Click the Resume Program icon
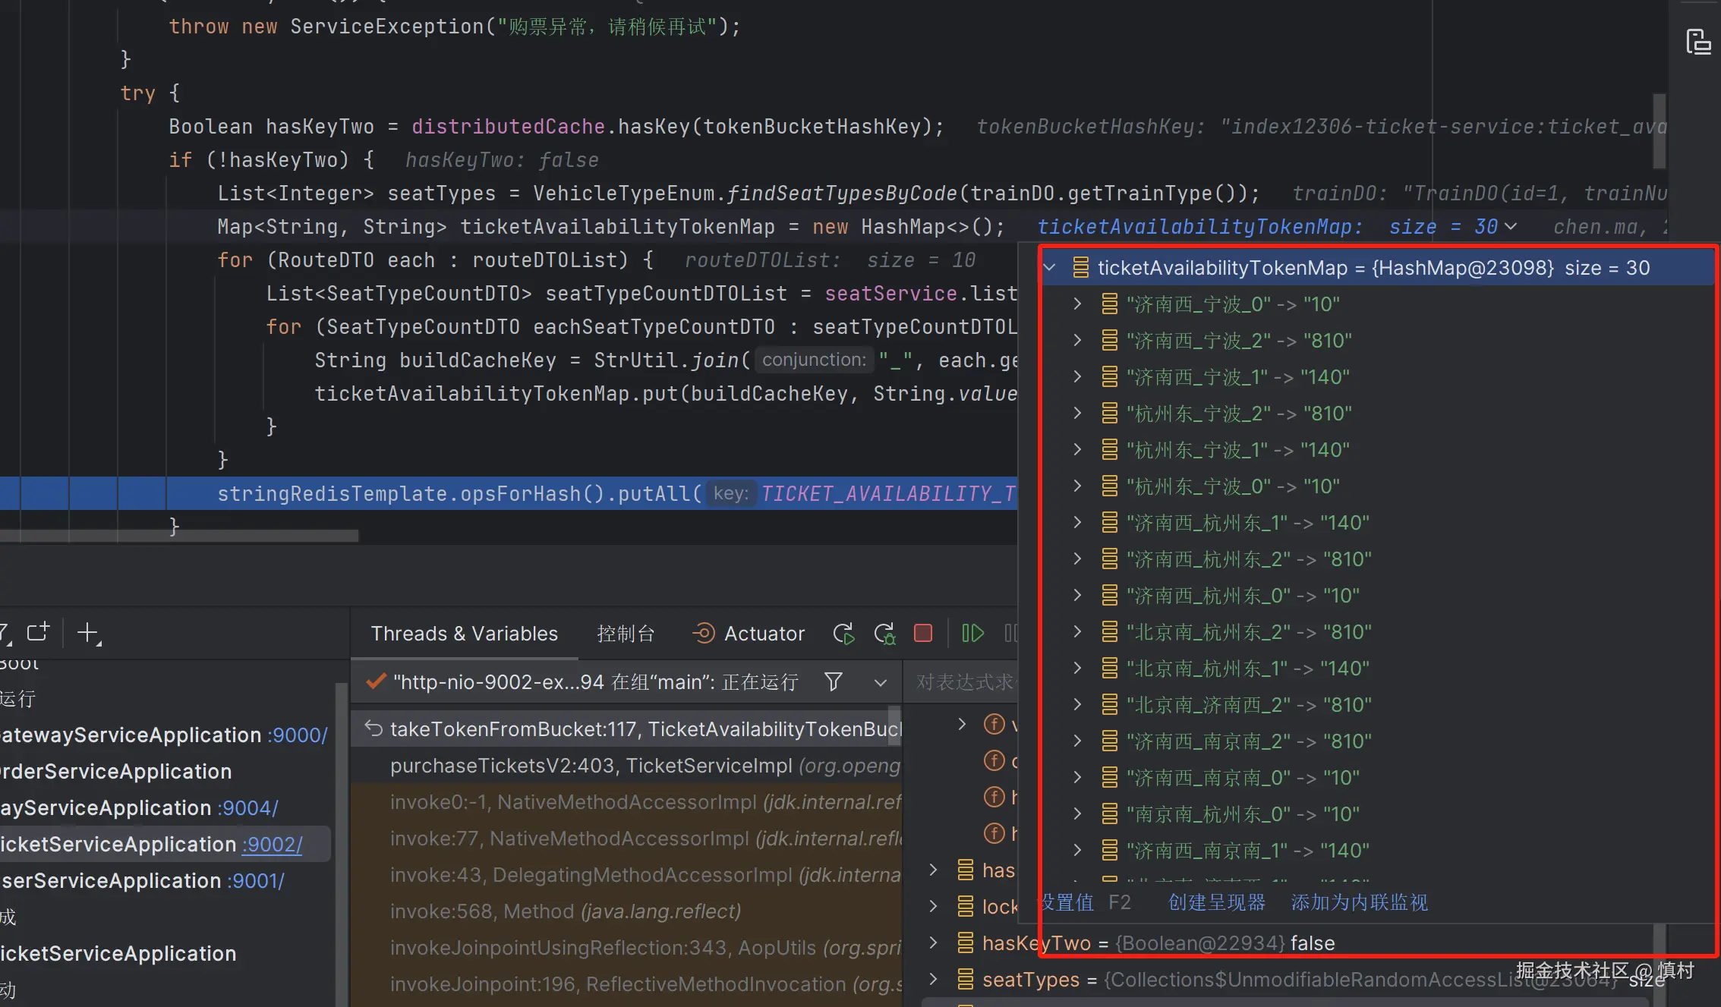Viewport: 1721px width, 1007px height. (972, 633)
